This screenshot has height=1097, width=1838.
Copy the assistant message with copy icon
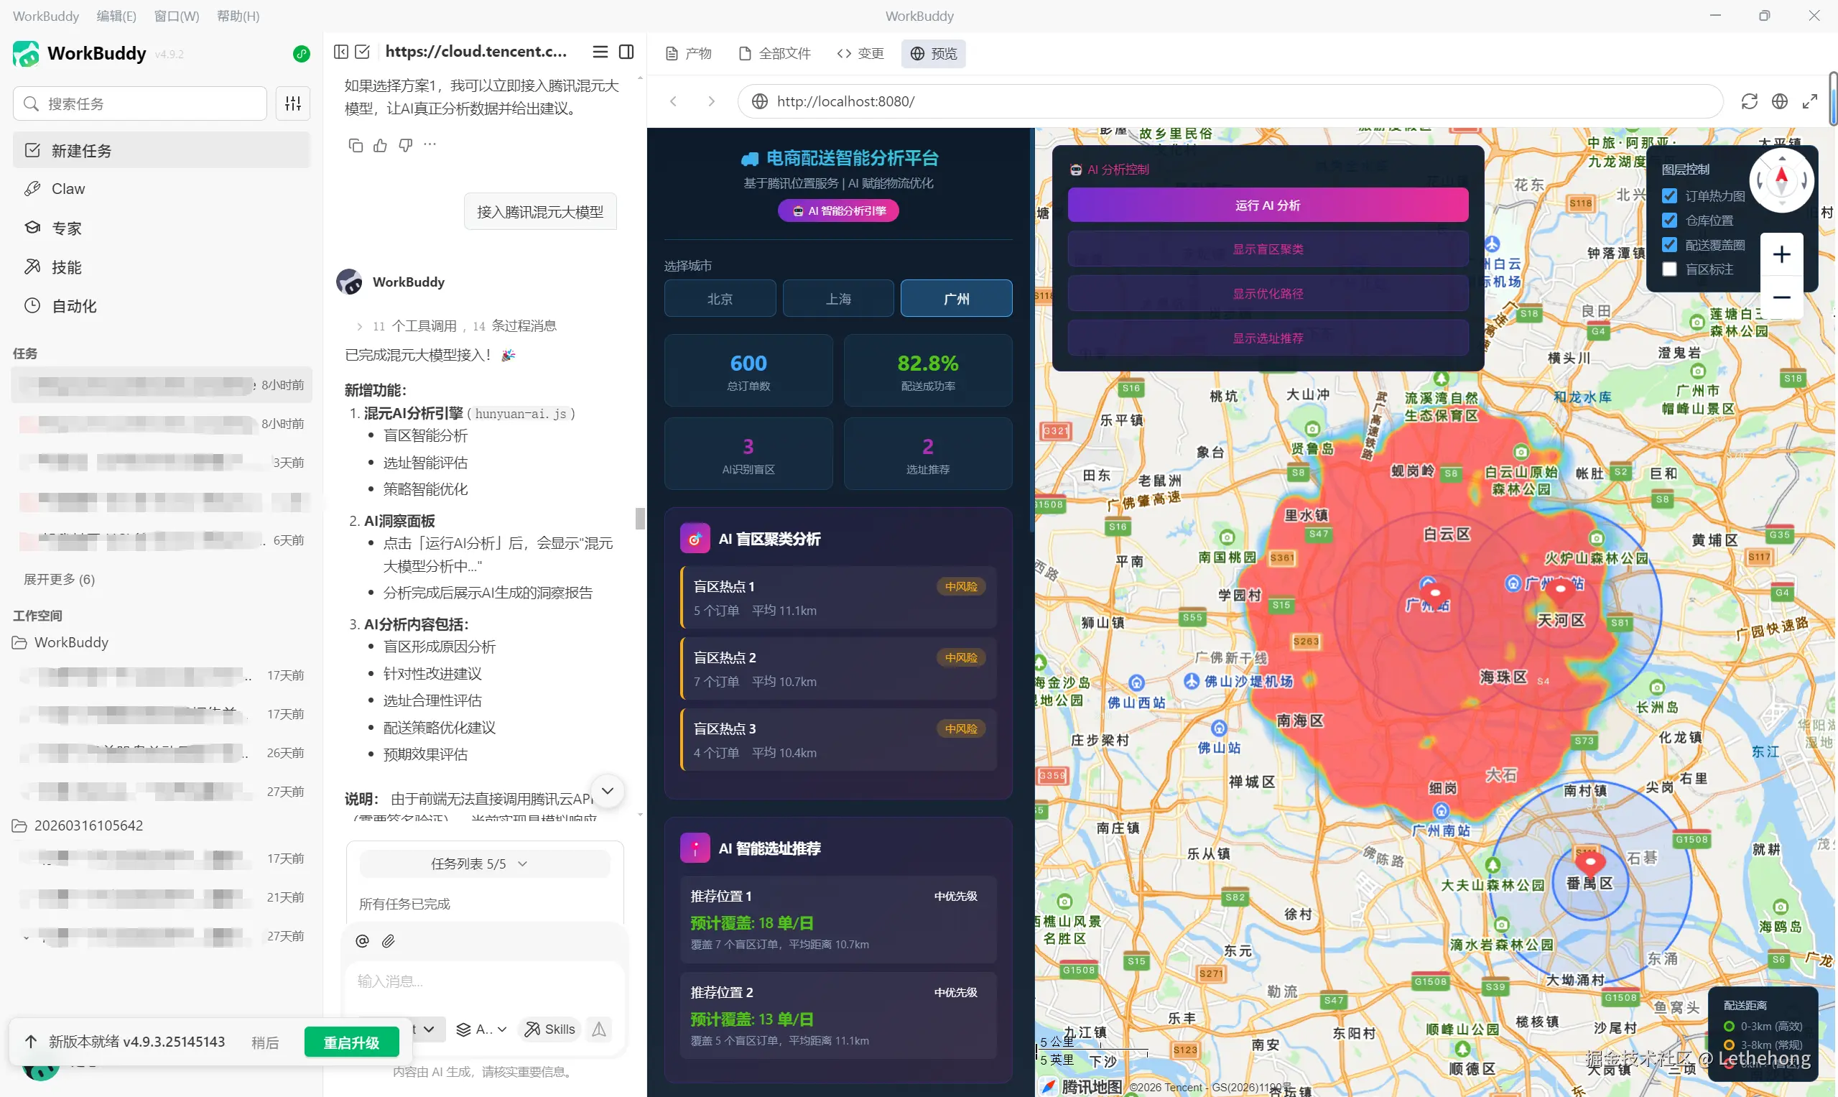pyautogui.click(x=356, y=145)
